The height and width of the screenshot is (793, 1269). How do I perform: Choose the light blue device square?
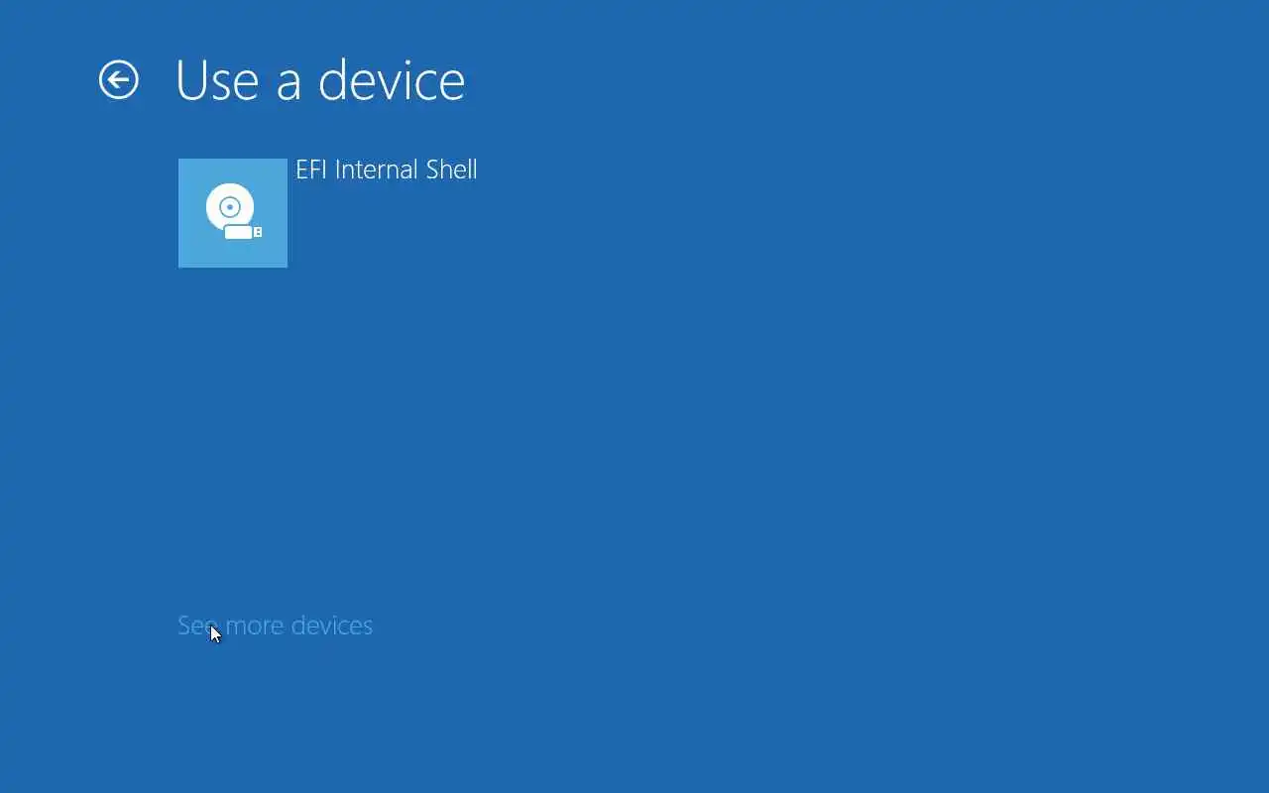[x=233, y=213]
